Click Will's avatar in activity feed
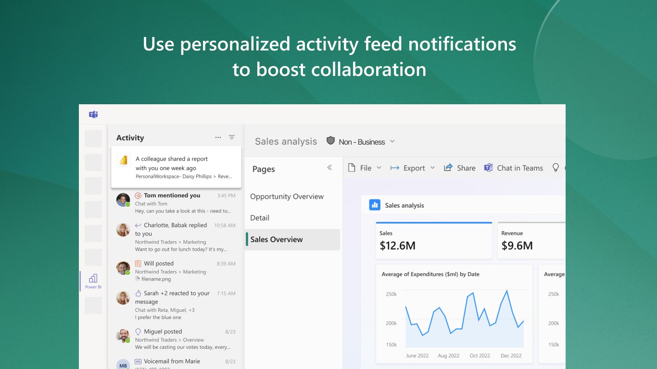Screen dimensions: 657x369 point(123,268)
